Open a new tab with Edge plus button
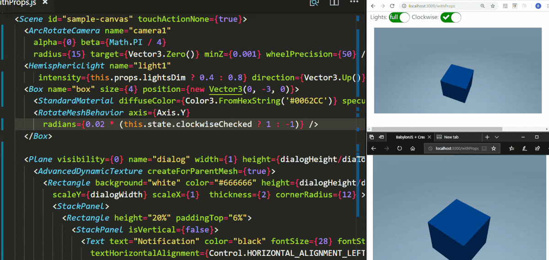This screenshot has height=260, width=549. click(x=487, y=137)
